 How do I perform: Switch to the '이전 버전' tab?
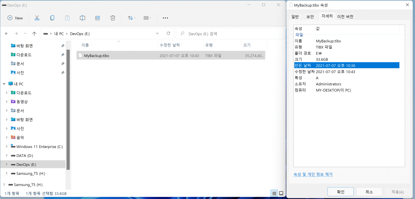coord(345,17)
